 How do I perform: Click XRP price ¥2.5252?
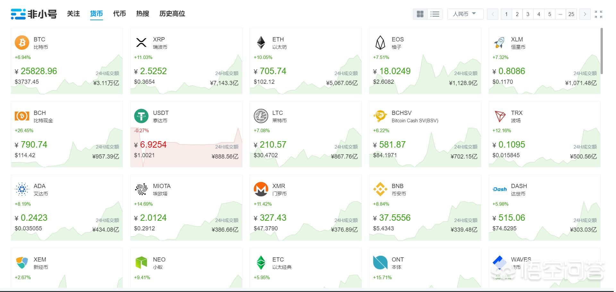(150, 71)
